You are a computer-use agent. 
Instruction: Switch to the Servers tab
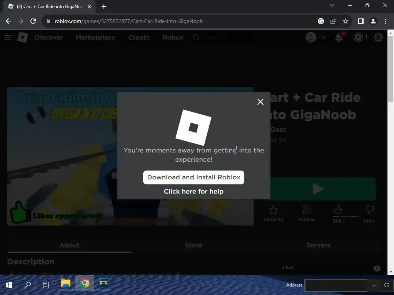coord(318,245)
